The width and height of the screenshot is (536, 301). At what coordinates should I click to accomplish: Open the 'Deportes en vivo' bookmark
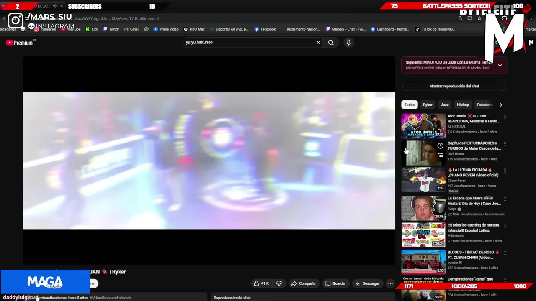(229, 29)
